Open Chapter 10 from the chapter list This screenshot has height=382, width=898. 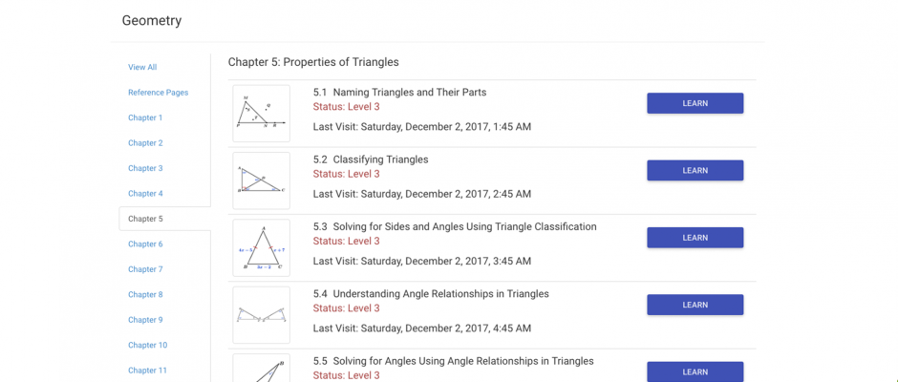click(148, 345)
